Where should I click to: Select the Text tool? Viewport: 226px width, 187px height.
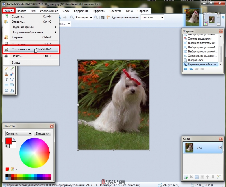[x=6, y=80]
